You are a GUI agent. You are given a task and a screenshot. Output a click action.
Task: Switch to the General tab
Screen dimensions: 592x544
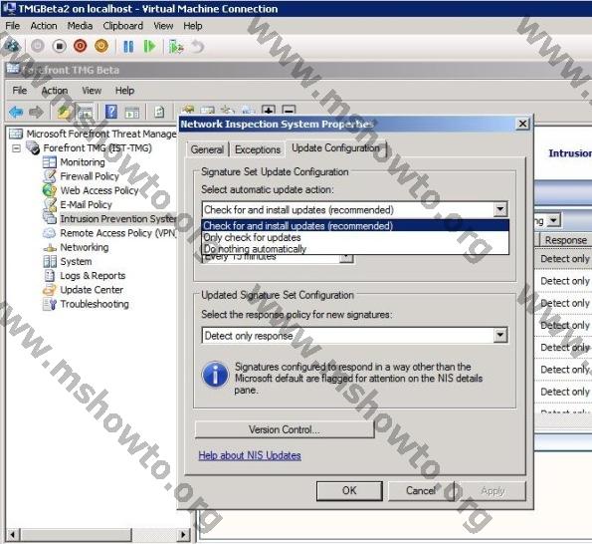pyautogui.click(x=207, y=149)
